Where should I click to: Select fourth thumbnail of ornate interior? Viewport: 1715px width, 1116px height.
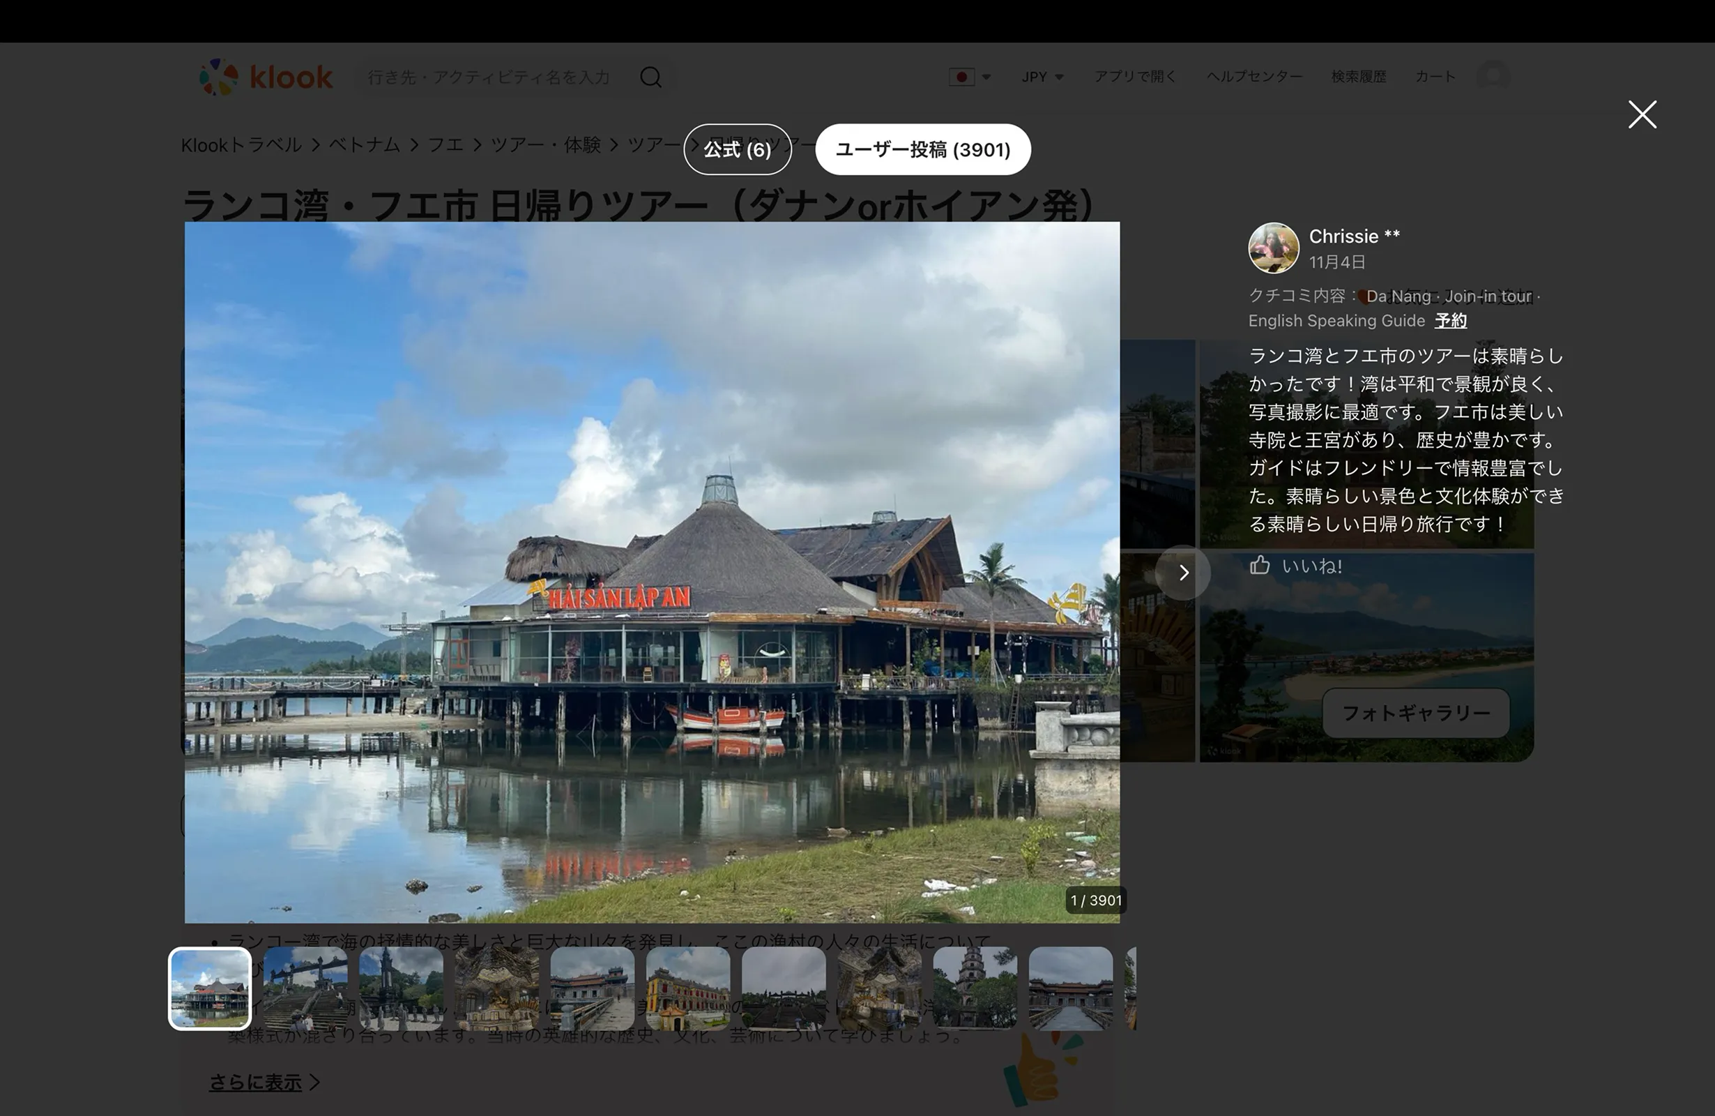click(497, 988)
